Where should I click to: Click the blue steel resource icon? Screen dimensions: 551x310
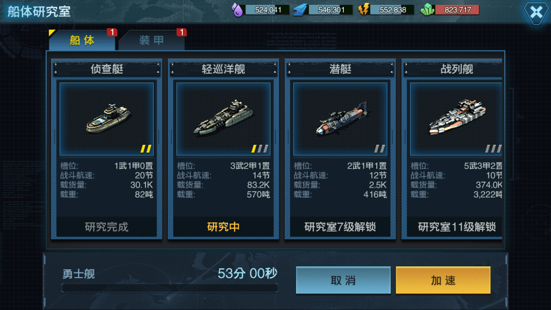pyautogui.click(x=300, y=10)
